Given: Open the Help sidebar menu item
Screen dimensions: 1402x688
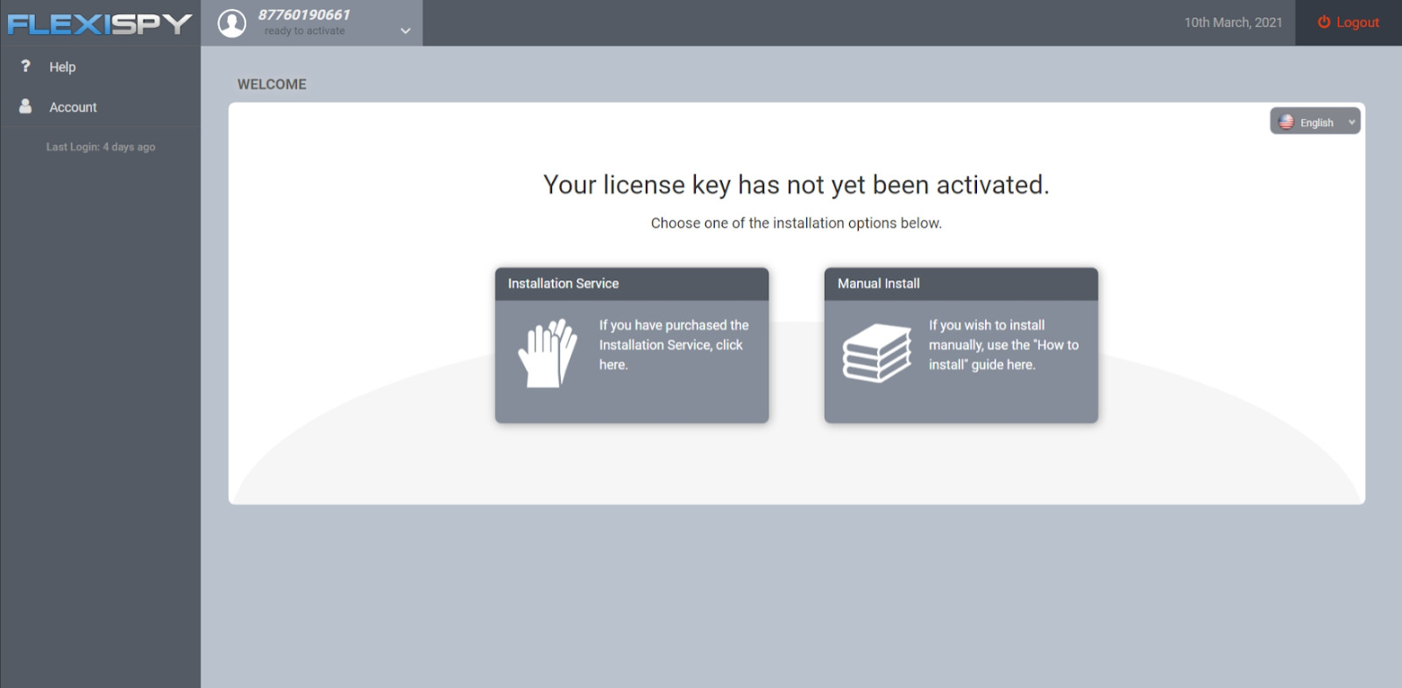Looking at the screenshot, I should (62, 67).
